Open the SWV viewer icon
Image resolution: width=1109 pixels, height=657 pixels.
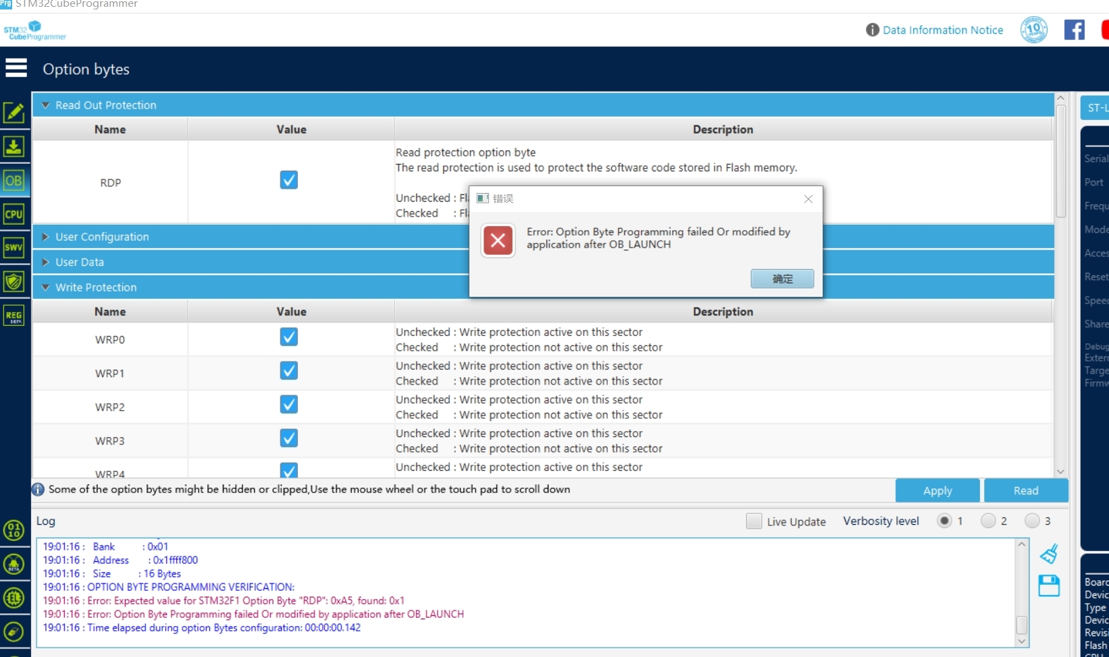coord(14,248)
